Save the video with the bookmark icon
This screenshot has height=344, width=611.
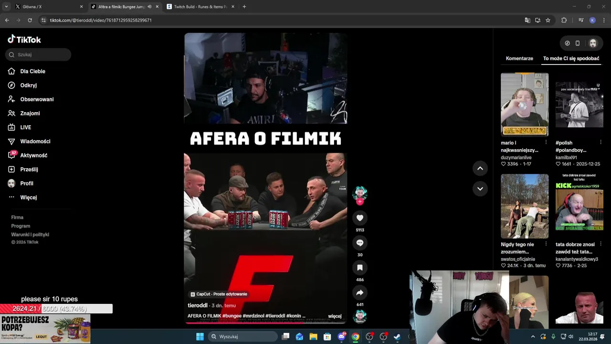tap(360, 268)
